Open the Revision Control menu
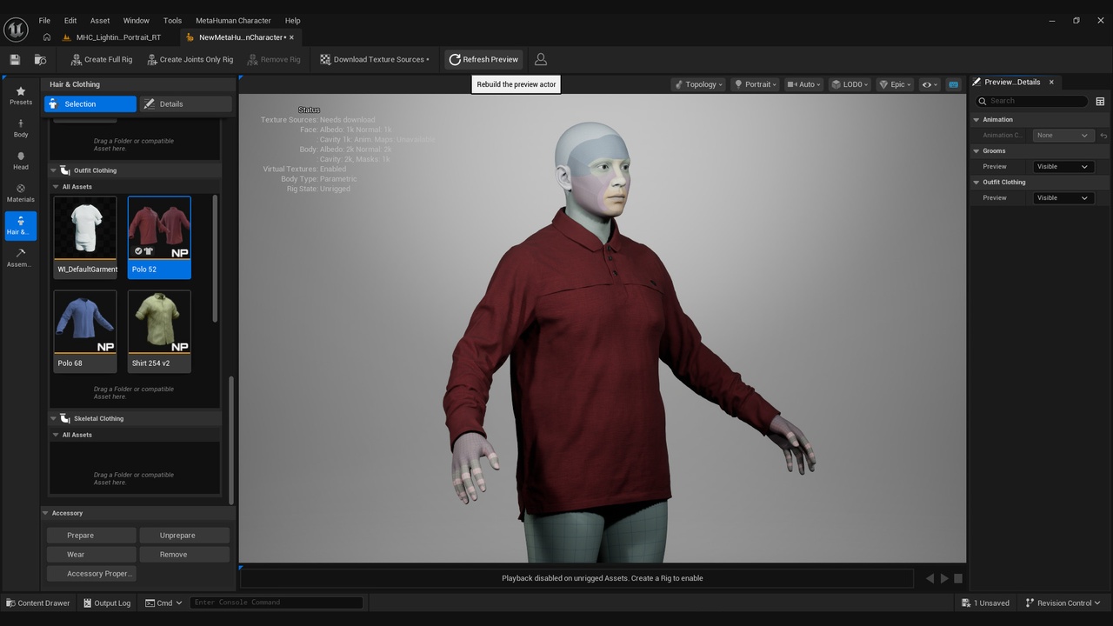 (x=1063, y=603)
